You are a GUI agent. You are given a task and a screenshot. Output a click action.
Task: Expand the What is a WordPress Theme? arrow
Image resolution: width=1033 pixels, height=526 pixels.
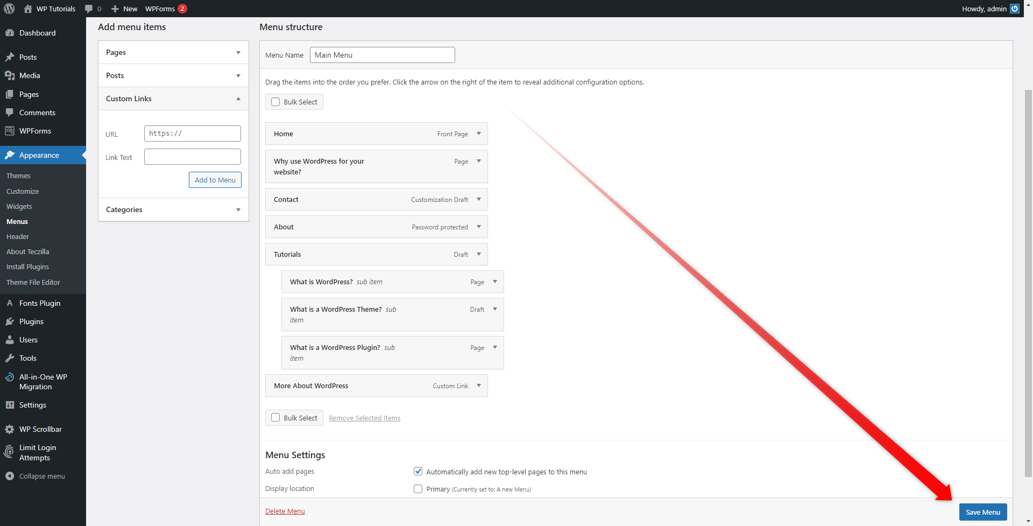pos(495,309)
